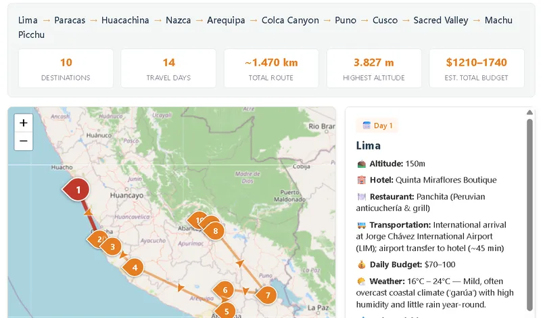Click the Daily Budget money bag icon
Viewport: 541px width, 318px height.
[361, 265]
